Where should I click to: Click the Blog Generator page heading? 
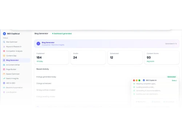[x=41, y=34]
